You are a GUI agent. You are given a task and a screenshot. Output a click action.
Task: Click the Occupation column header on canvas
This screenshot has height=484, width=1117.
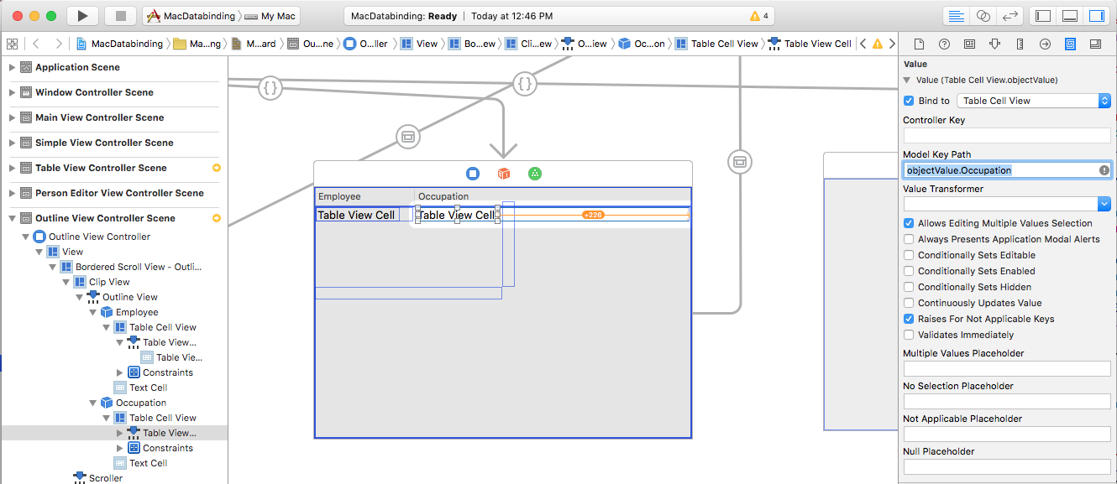(553, 196)
